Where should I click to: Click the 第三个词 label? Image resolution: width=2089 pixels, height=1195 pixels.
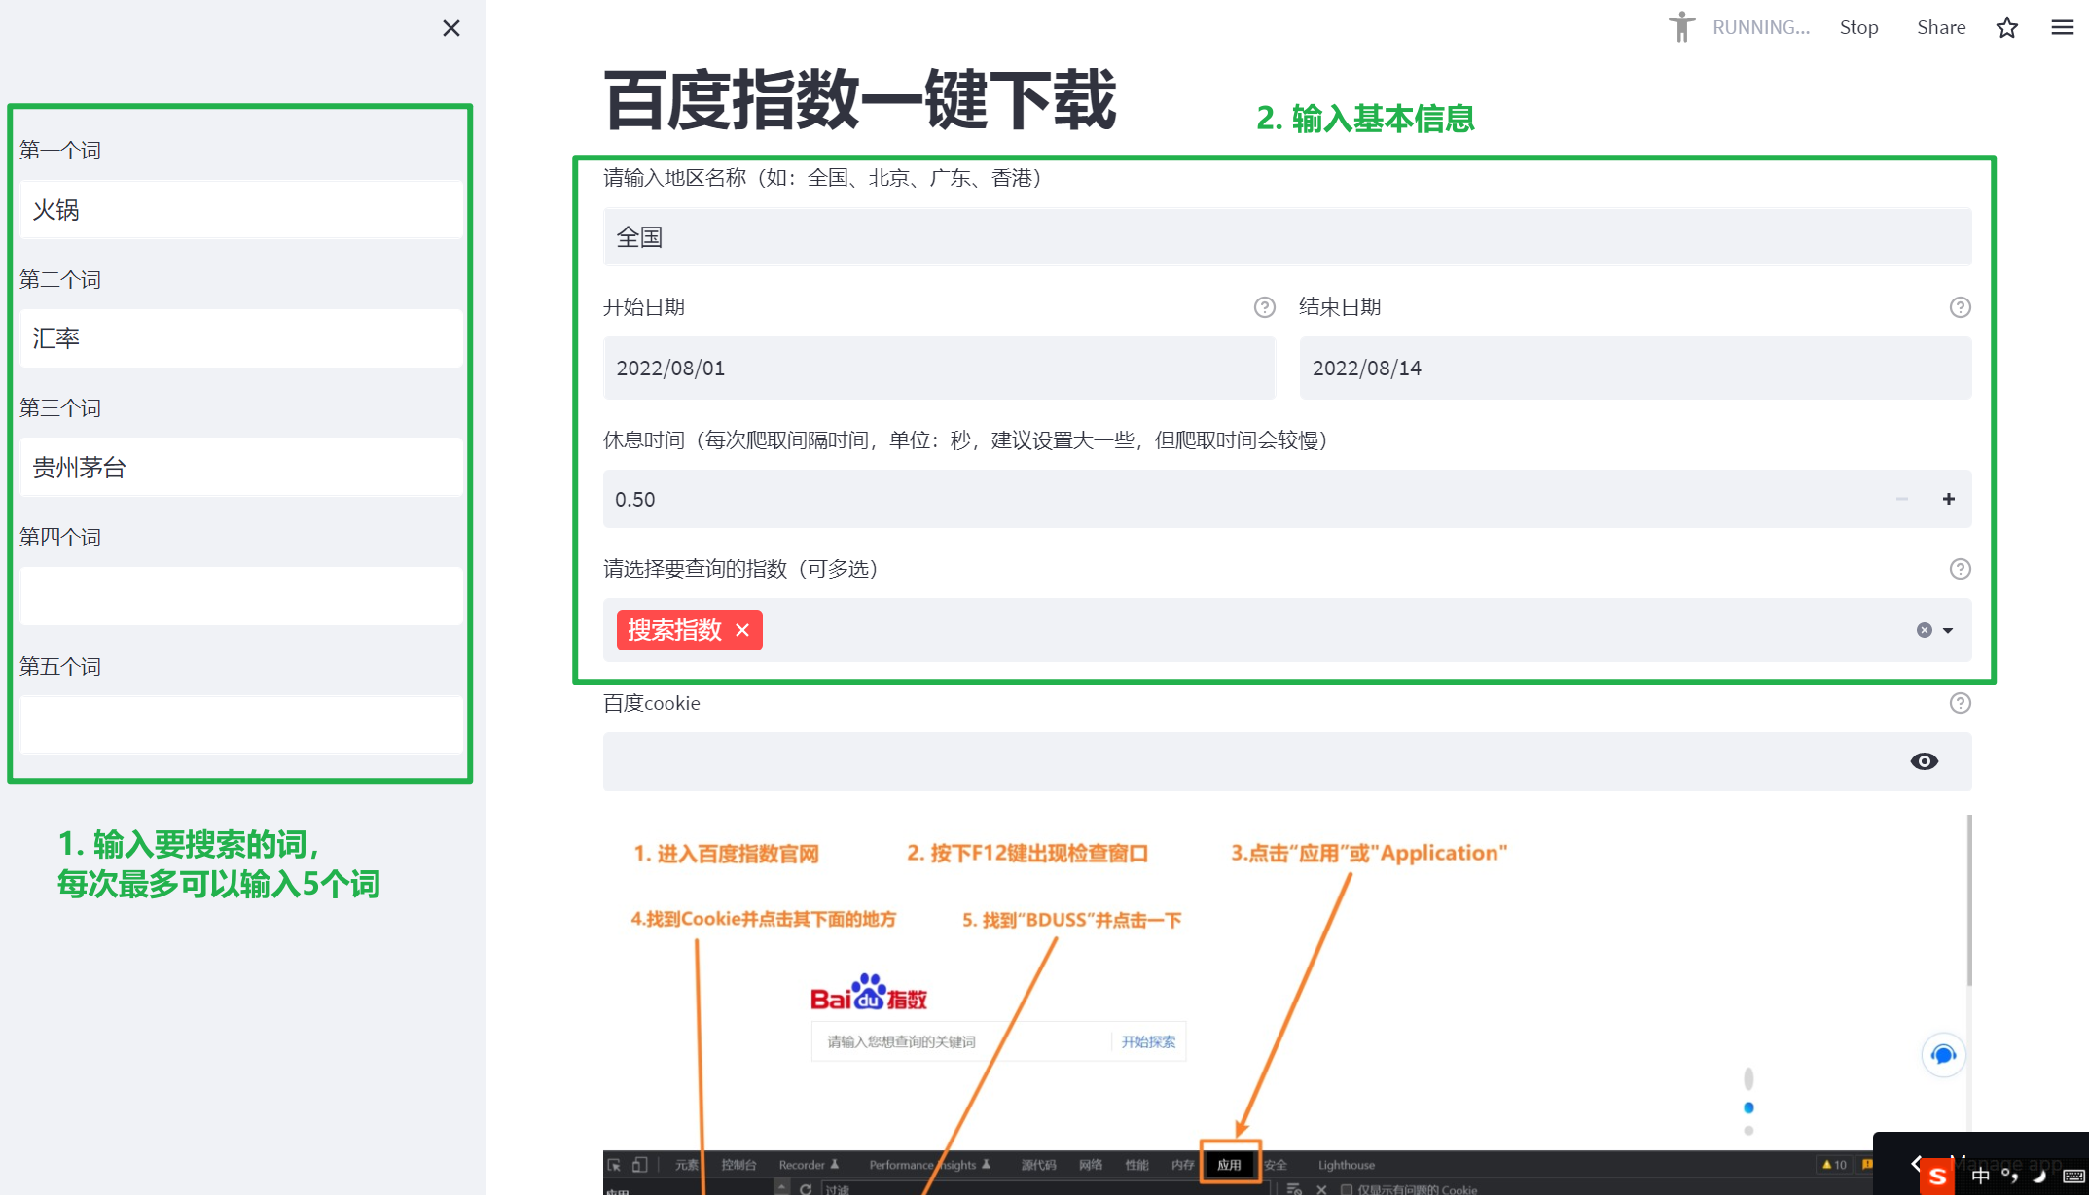(x=60, y=408)
